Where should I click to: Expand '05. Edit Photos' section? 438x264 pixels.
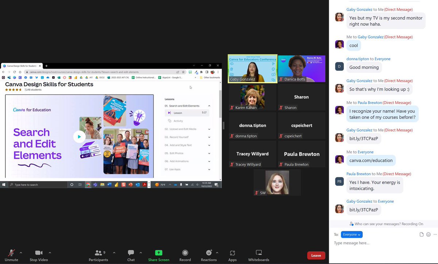click(209, 153)
